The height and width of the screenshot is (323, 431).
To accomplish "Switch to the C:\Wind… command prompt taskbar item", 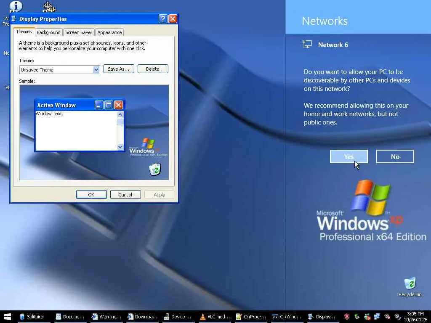I will tap(287, 317).
